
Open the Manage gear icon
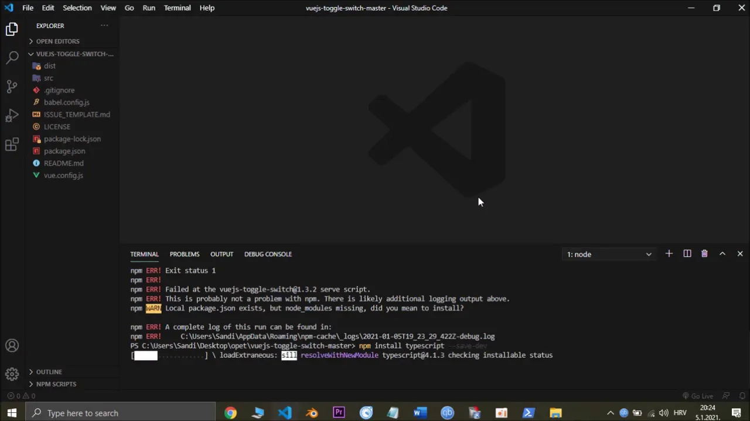[x=12, y=374]
